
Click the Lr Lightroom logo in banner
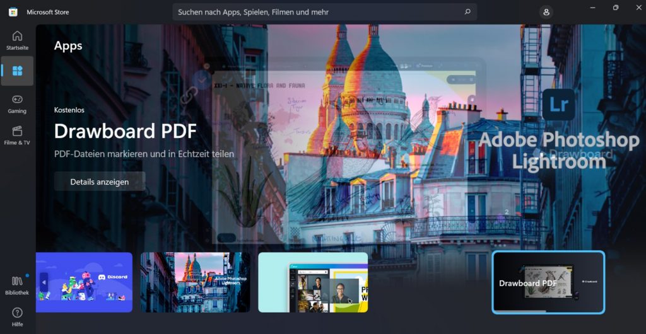tap(559, 105)
